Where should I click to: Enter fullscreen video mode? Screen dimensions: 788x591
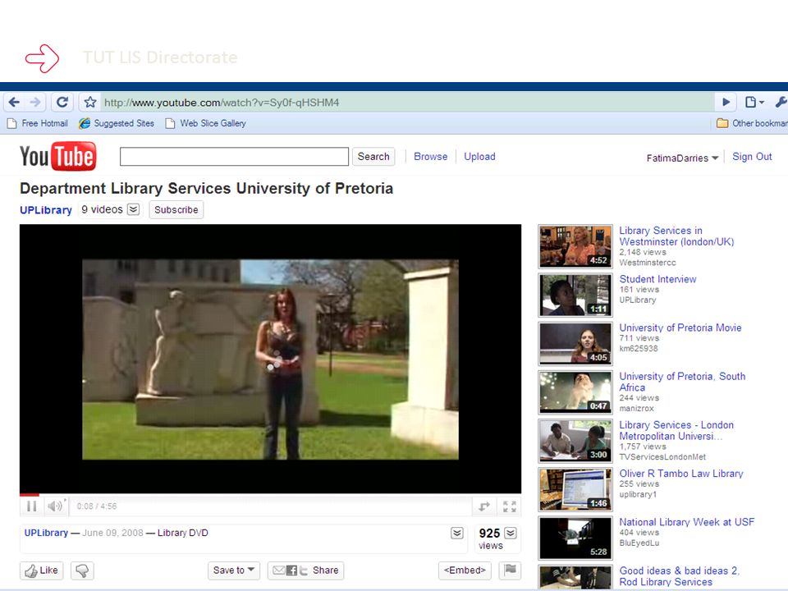pos(510,506)
